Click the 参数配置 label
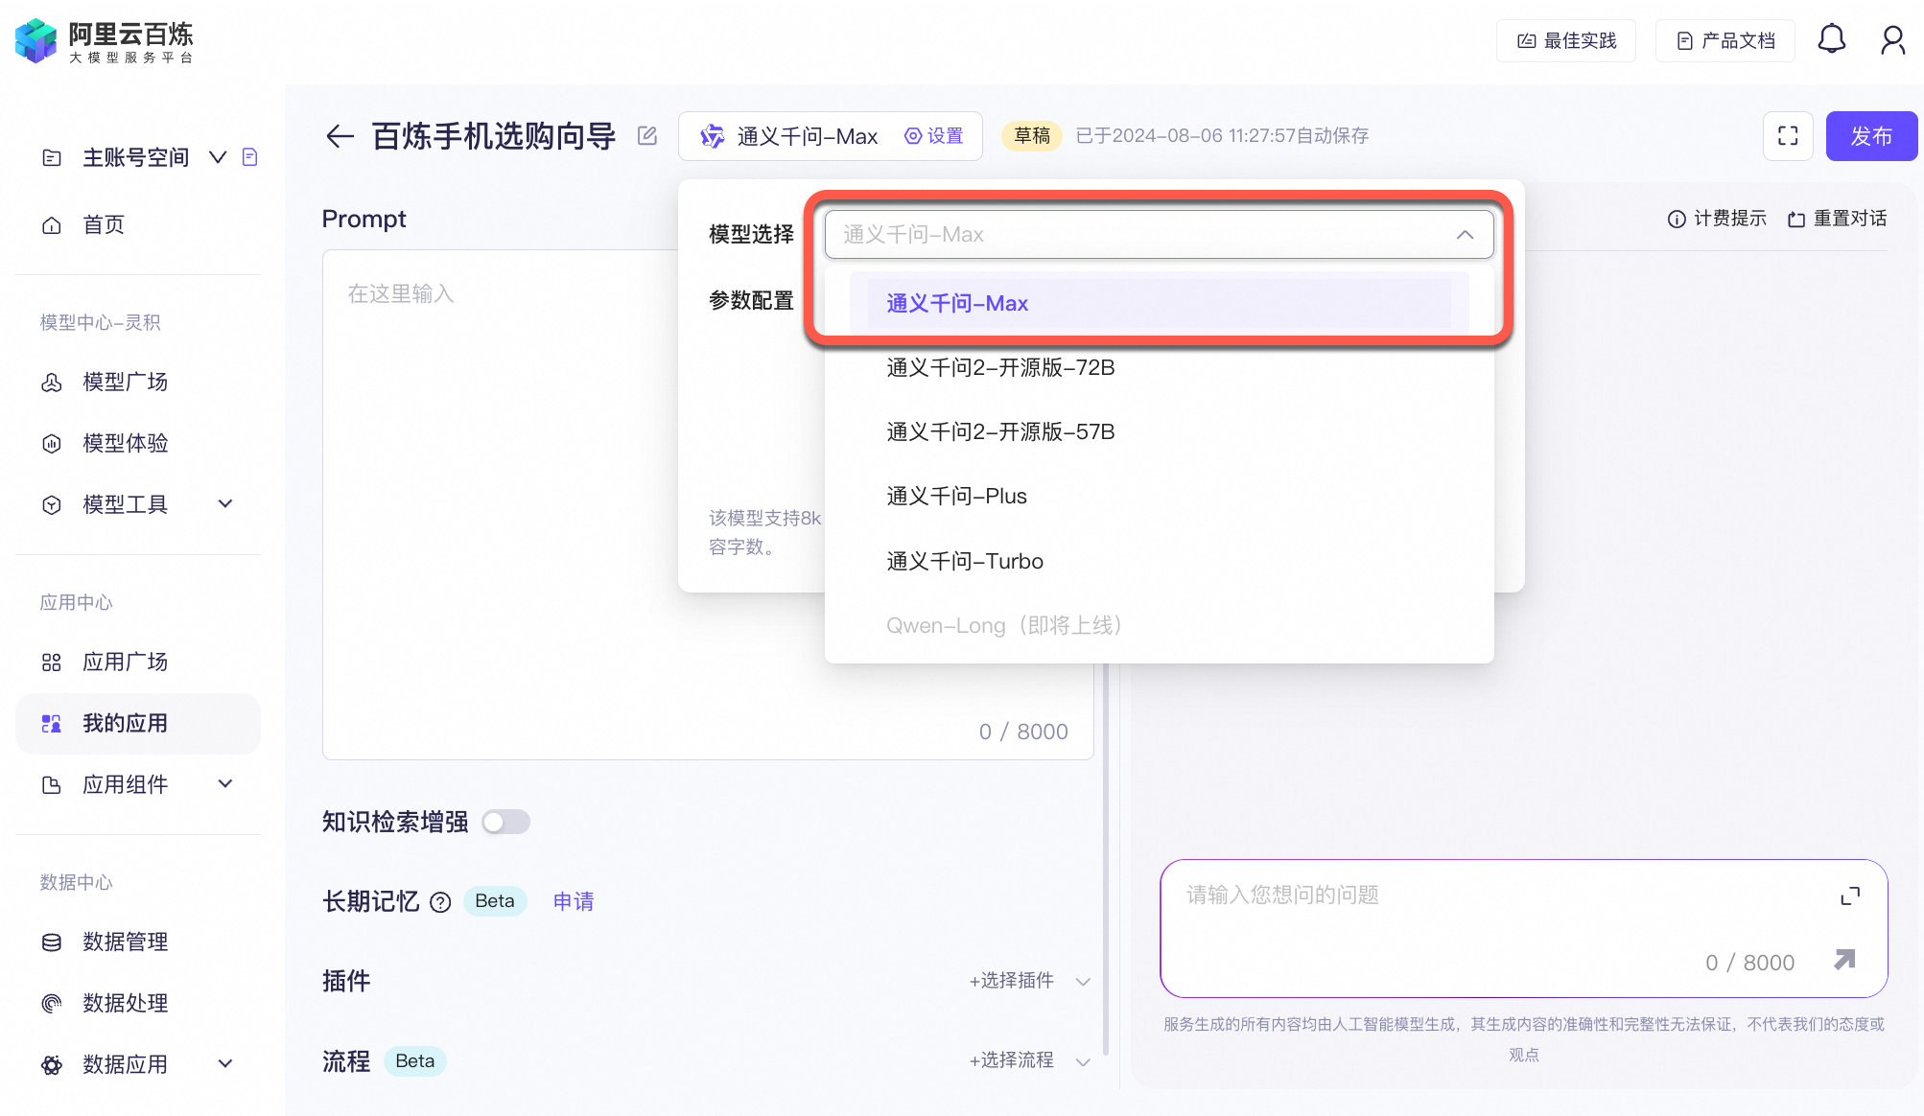 pos(751,301)
